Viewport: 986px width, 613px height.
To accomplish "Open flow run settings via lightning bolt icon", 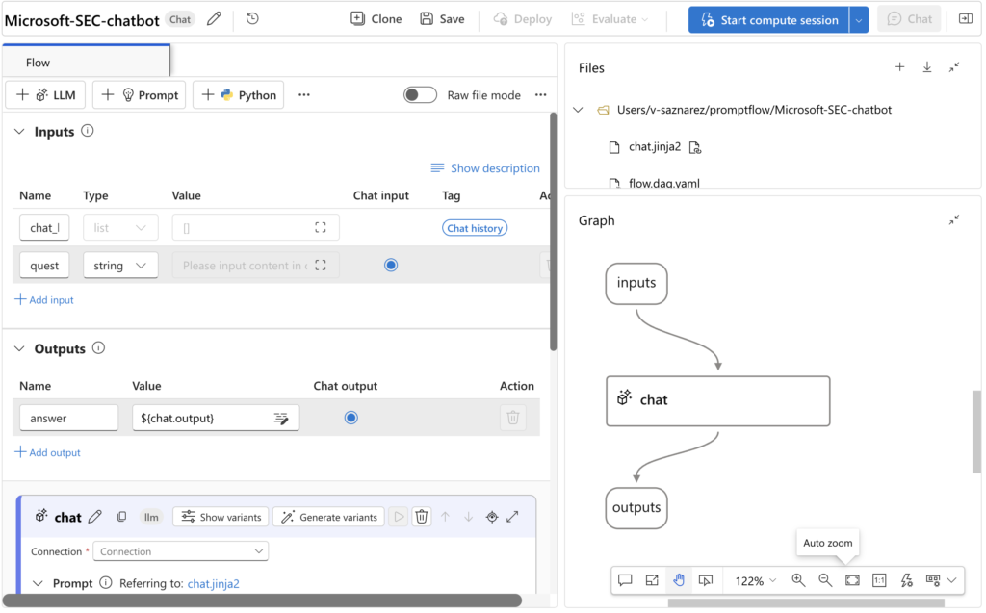I will tap(906, 580).
